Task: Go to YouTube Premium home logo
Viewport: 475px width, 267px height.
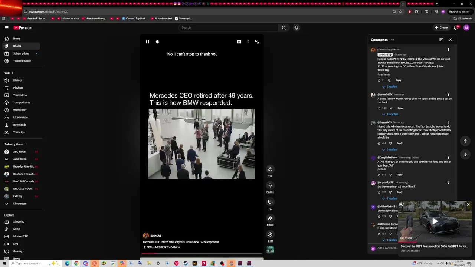Action: coord(23,28)
